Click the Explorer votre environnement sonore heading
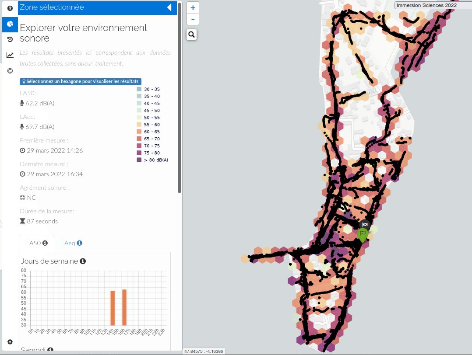The image size is (472, 355). tap(84, 33)
